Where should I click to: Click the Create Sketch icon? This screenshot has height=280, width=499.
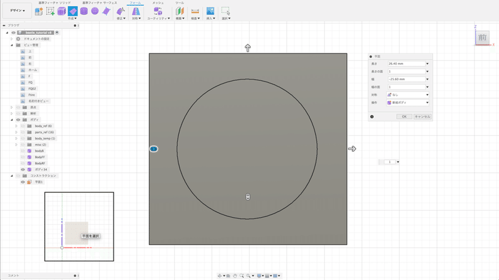click(x=51, y=11)
